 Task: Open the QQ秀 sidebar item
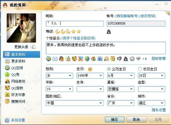[x=22, y=75]
